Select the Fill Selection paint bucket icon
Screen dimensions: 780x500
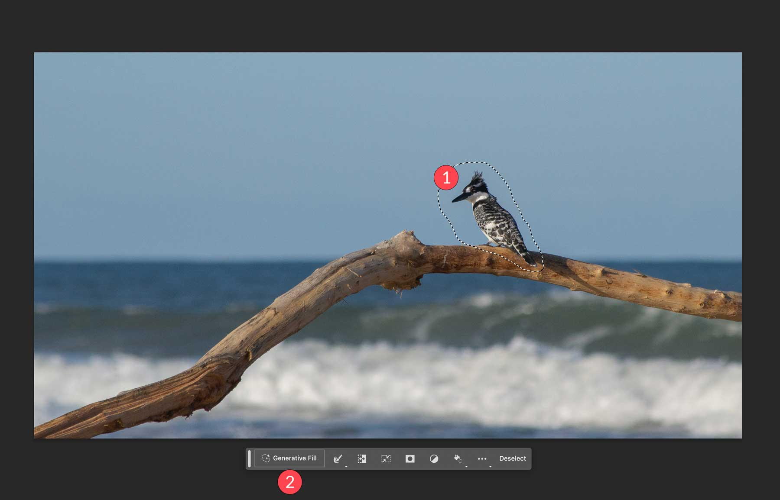(x=458, y=458)
